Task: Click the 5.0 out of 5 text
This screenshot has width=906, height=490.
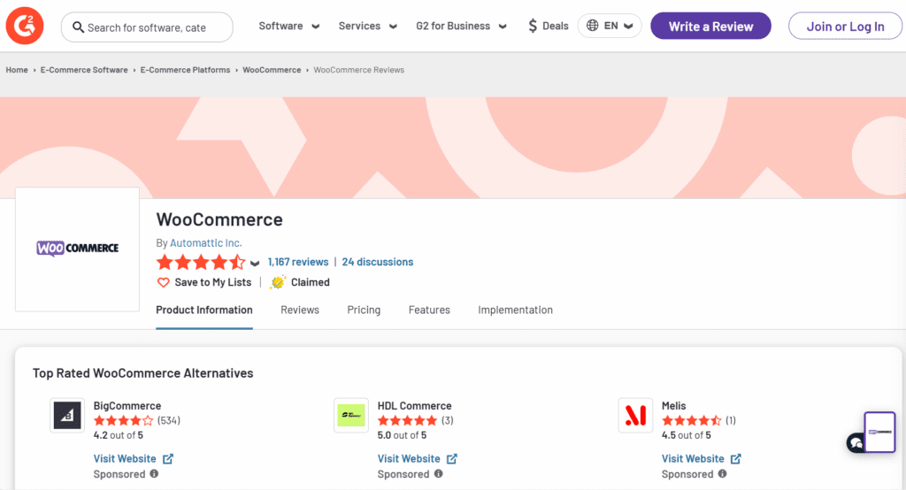Action: (x=403, y=435)
